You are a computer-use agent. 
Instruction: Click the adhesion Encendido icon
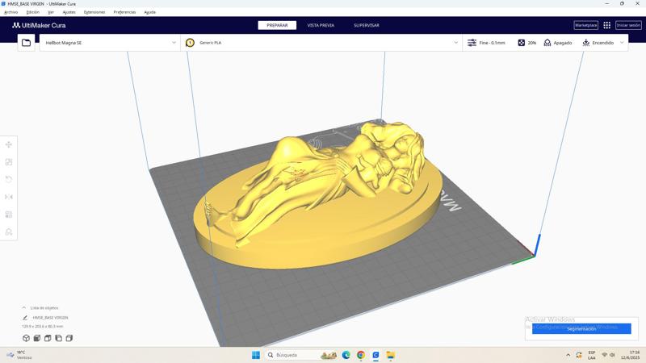pos(586,43)
